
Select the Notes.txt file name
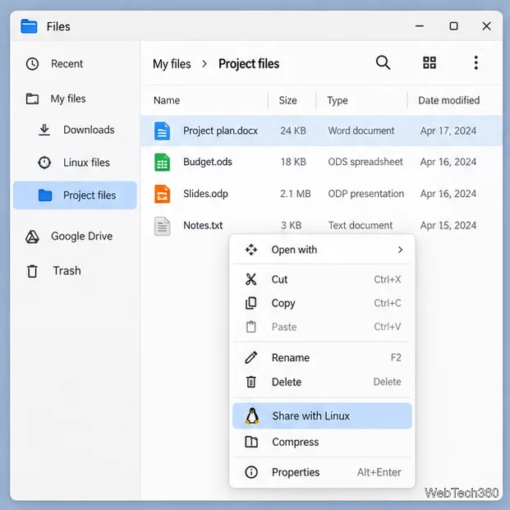[x=203, y=225]
